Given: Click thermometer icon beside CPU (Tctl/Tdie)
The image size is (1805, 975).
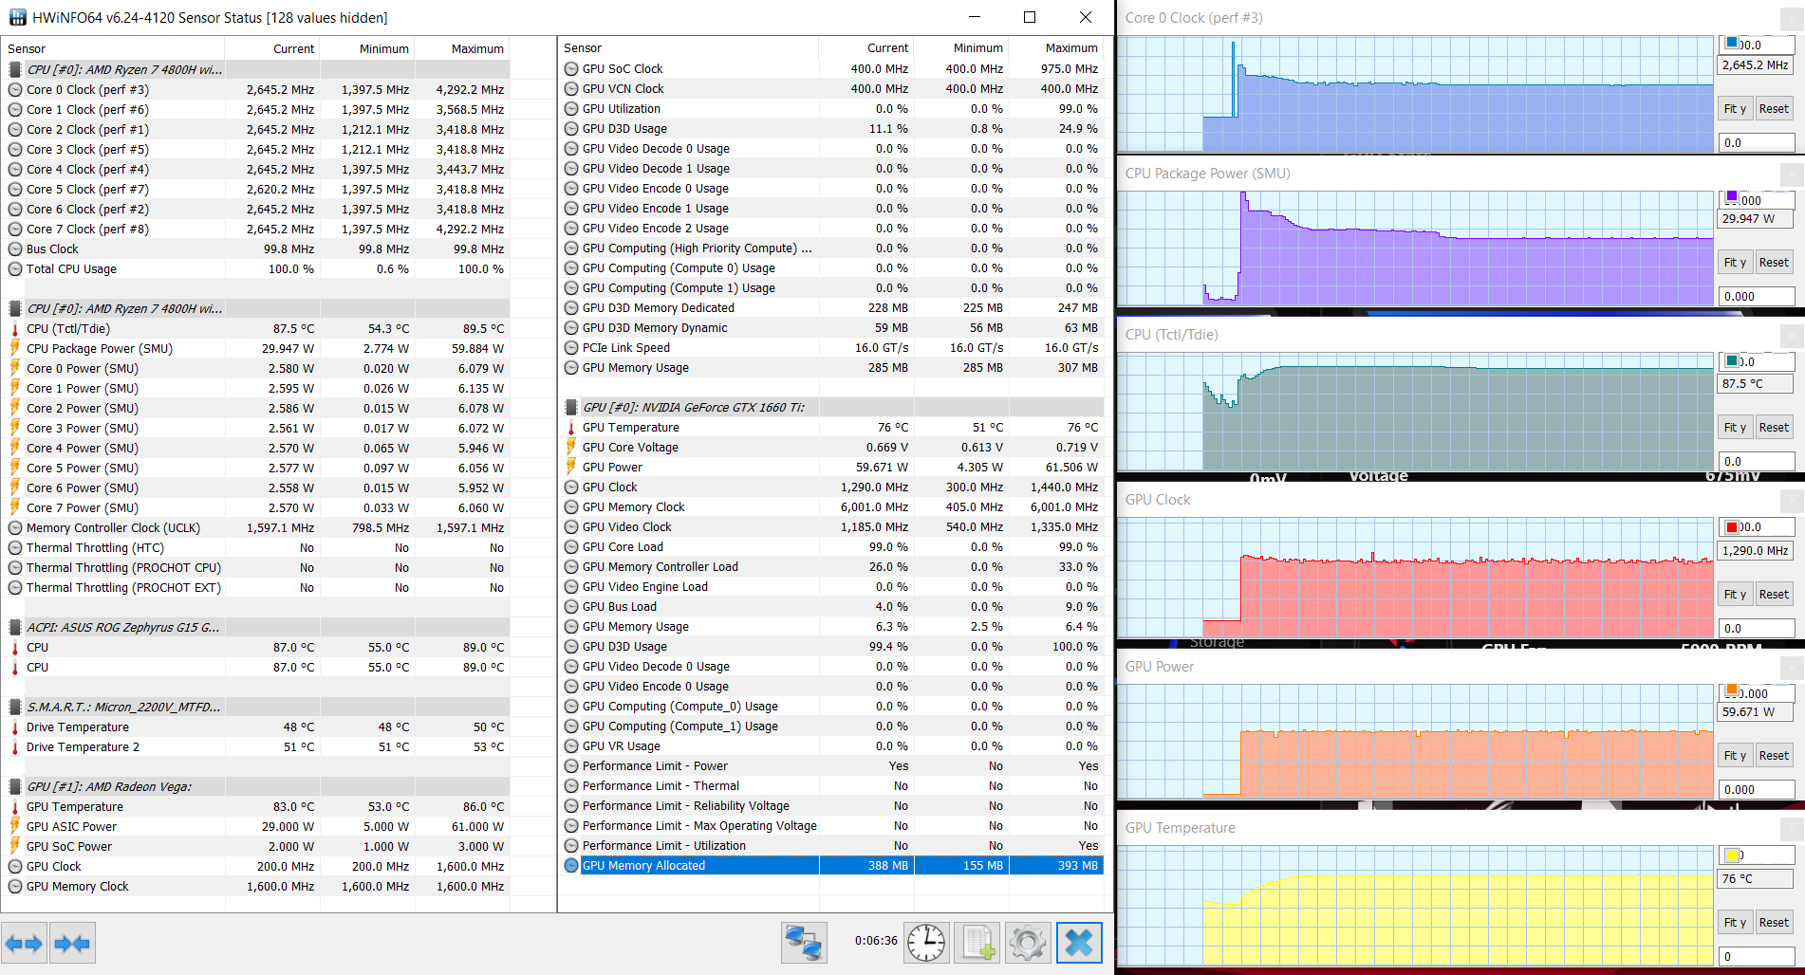Looking at the screenshot, I should [x=15, y=329].
